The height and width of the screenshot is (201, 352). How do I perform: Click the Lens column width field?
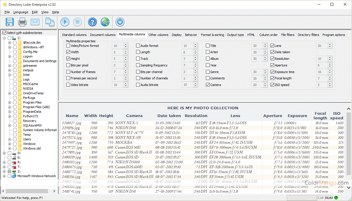click(320, 46)
